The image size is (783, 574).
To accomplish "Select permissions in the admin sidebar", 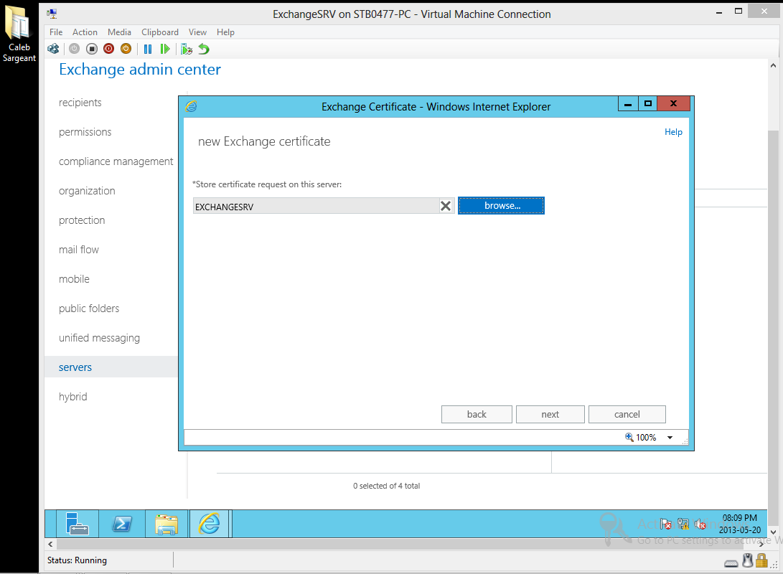I will coord(85,132).
